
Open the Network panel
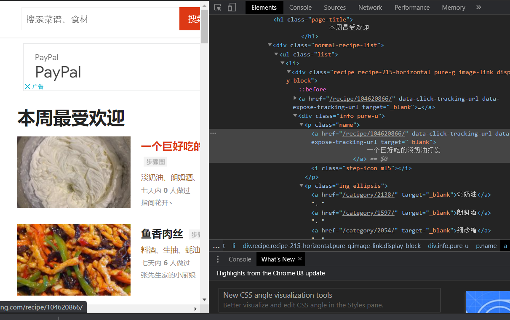pyautogui.click(x=370, y=7)
